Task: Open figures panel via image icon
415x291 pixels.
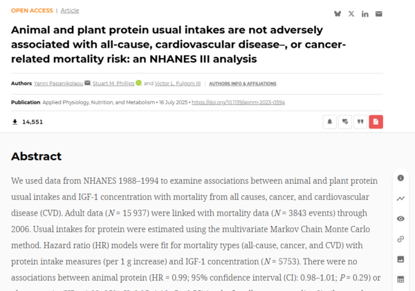Action: coord(400,259)
